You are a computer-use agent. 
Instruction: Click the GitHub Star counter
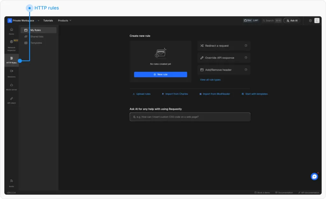point(251,20)
